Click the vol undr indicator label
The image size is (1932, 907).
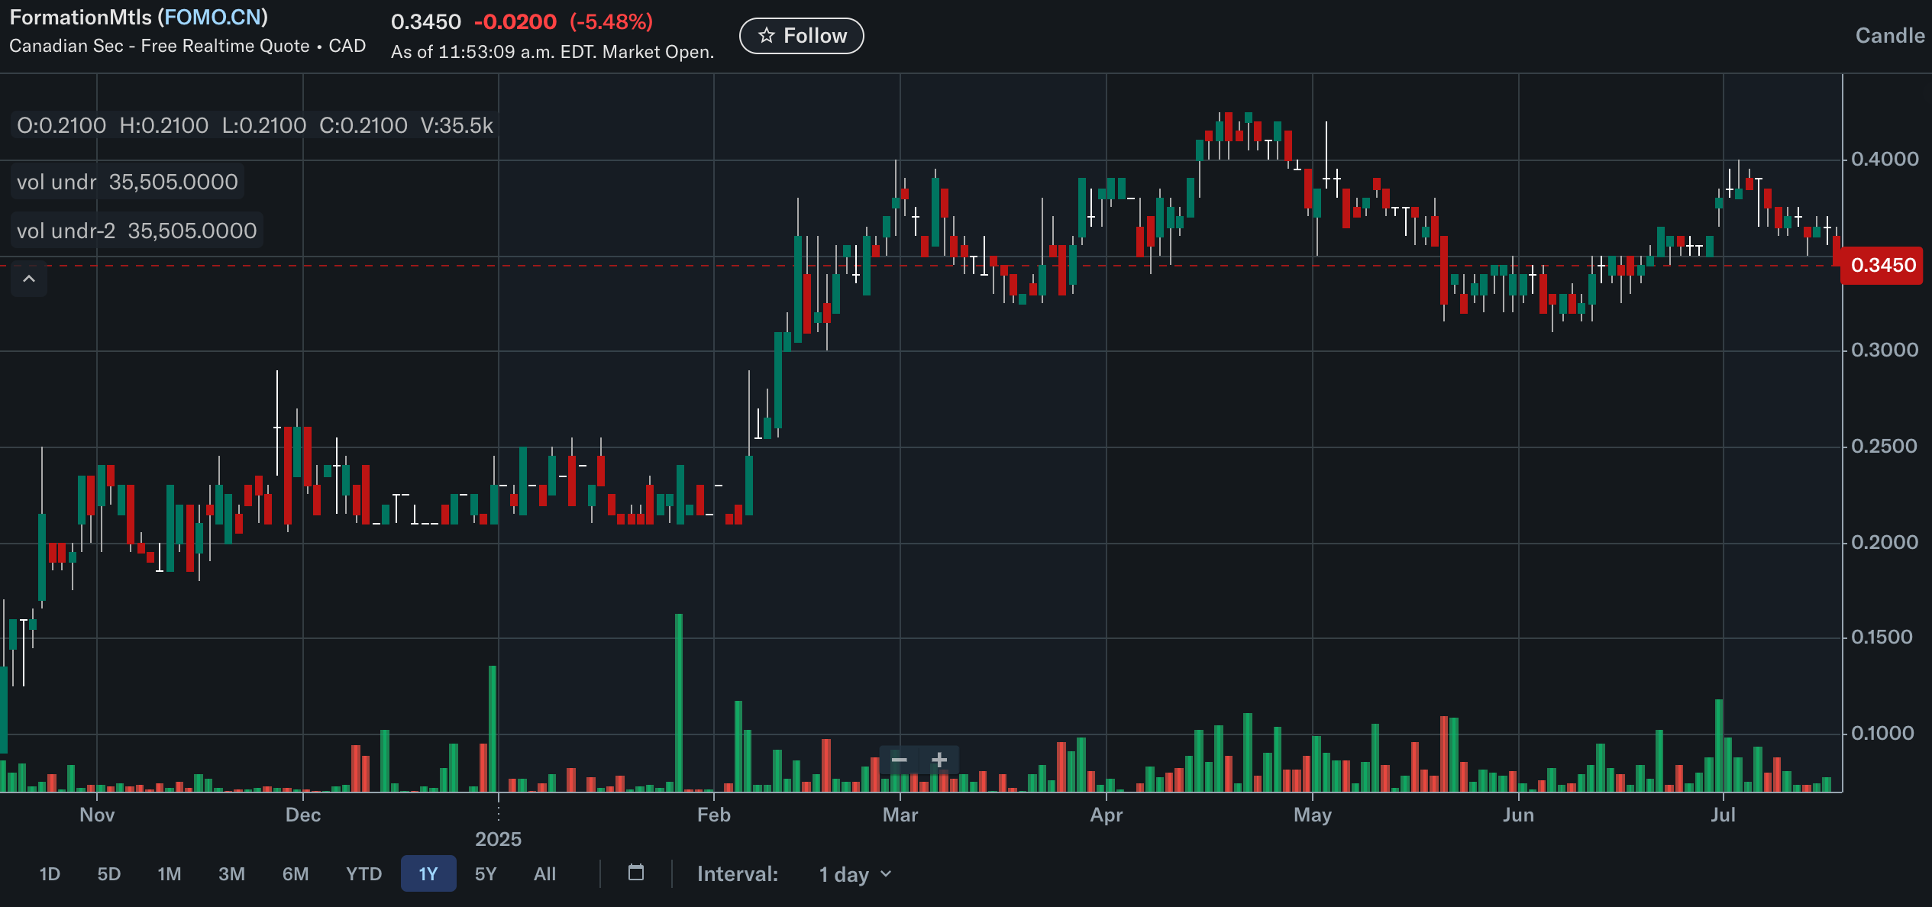[57, 182]
